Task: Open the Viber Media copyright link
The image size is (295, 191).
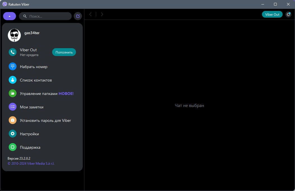Action: 31,163
